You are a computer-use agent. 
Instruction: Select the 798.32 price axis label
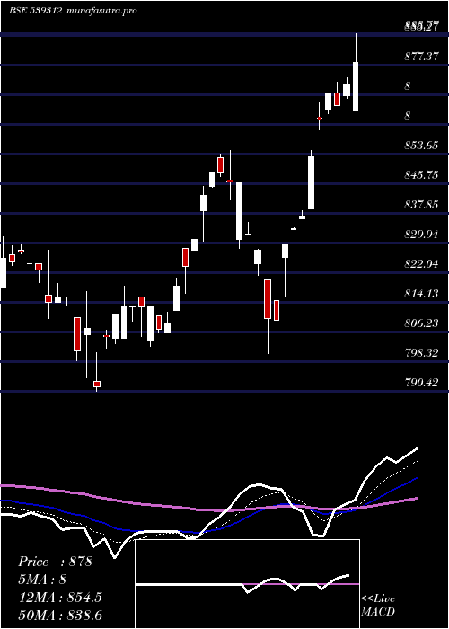coord(420,353)
